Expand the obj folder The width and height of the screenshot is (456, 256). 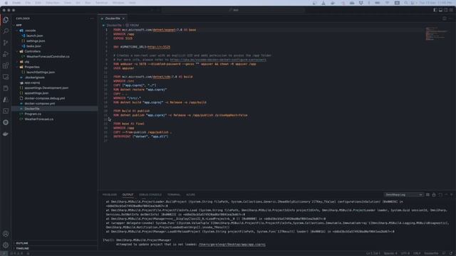coord(27,62)
